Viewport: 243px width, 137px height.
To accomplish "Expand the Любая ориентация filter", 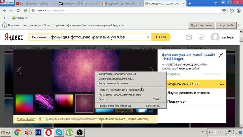I will coord(118,48).
